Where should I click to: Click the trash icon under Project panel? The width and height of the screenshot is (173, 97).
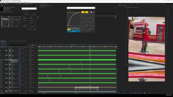(11, 41)
